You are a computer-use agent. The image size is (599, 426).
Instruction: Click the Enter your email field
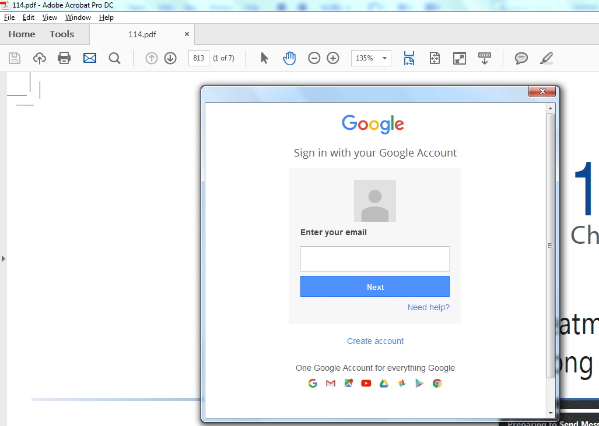click(375, 259)
